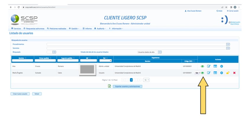Open the Usuarios dados de alta dropdown

pyautogui.click(x=160, y=52)
